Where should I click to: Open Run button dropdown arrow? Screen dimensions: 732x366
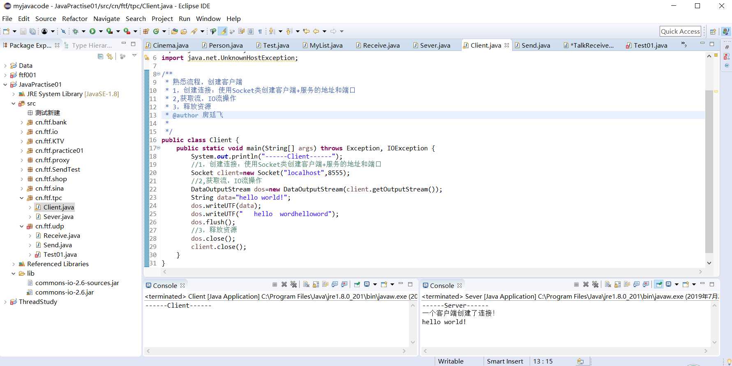(x=101, y=31)
